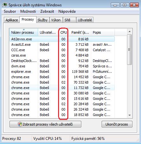Sort by Název procesu column header

(24, 32)
